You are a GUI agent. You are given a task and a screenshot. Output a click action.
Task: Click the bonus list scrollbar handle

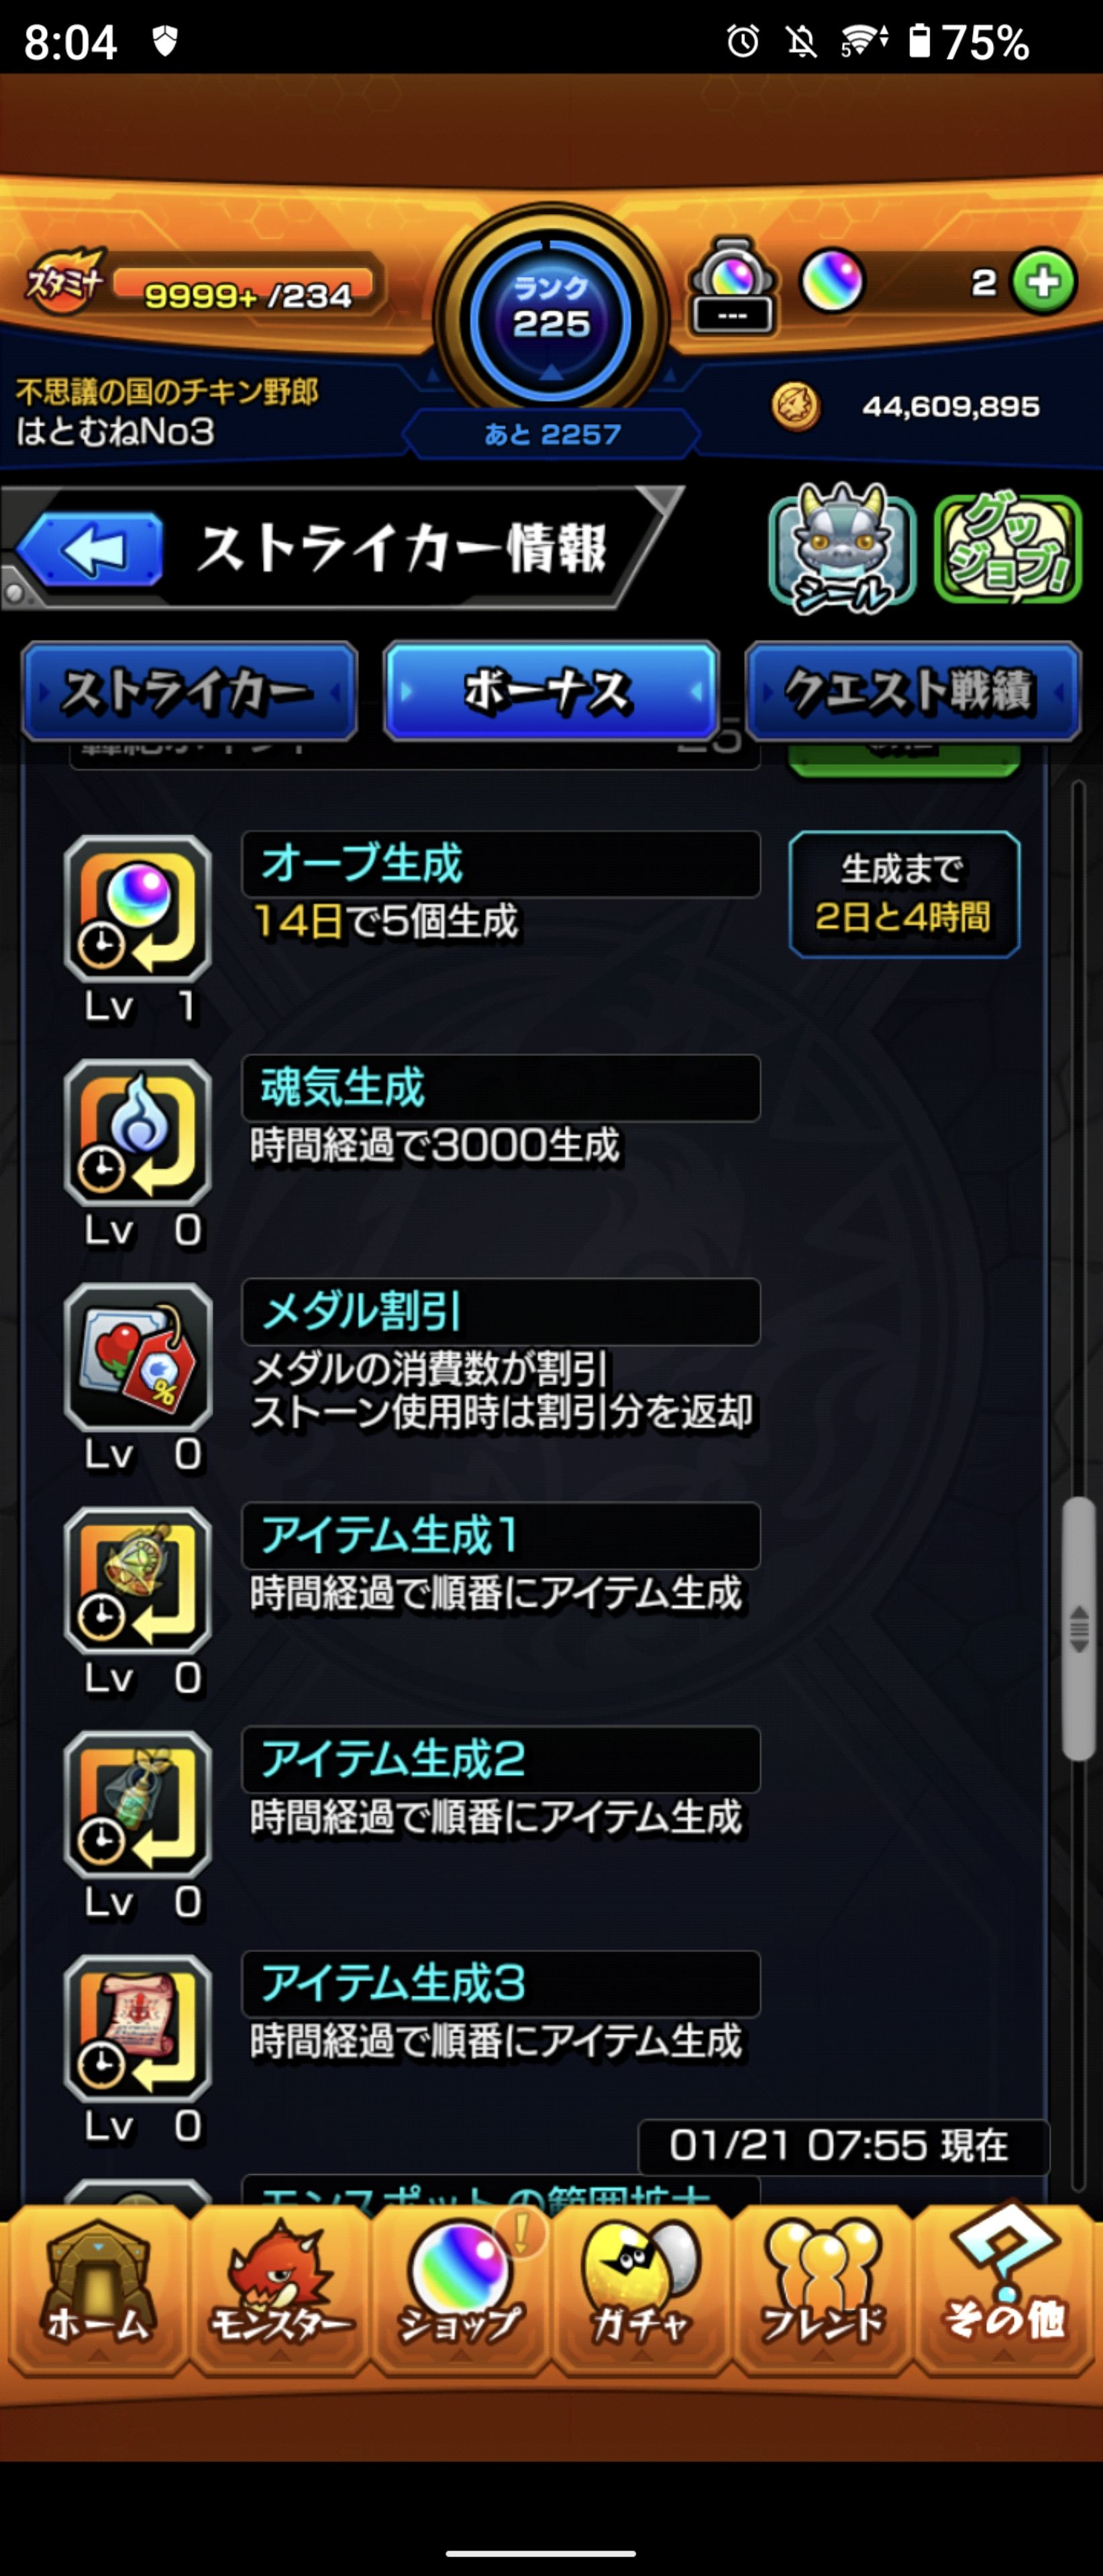click(1078, 1628)
